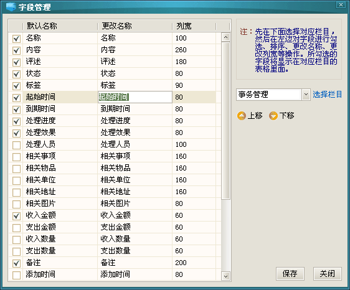The image size is (350, 290).
Task: Click the scroll up arrow of the list
Action: (x=225, y=37)
